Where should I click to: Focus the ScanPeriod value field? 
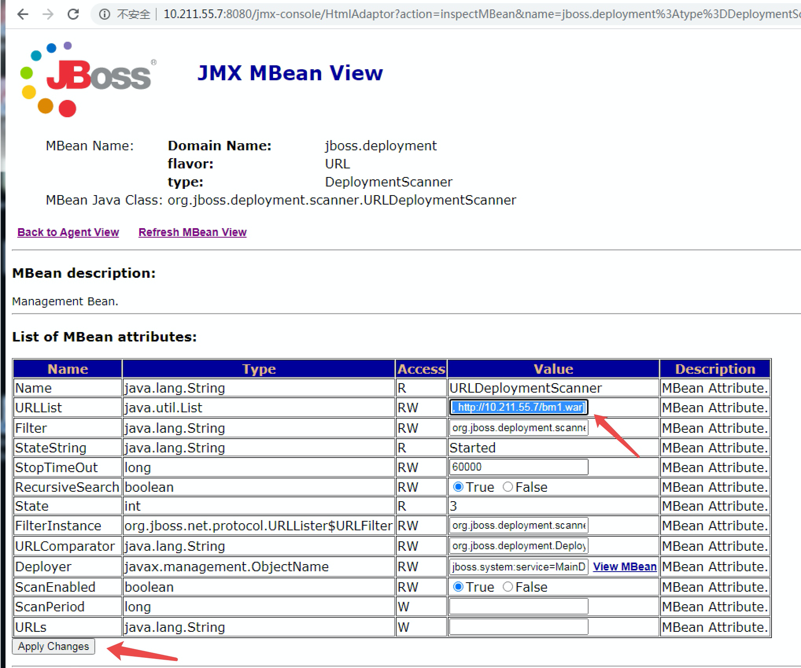coord(519,606)
